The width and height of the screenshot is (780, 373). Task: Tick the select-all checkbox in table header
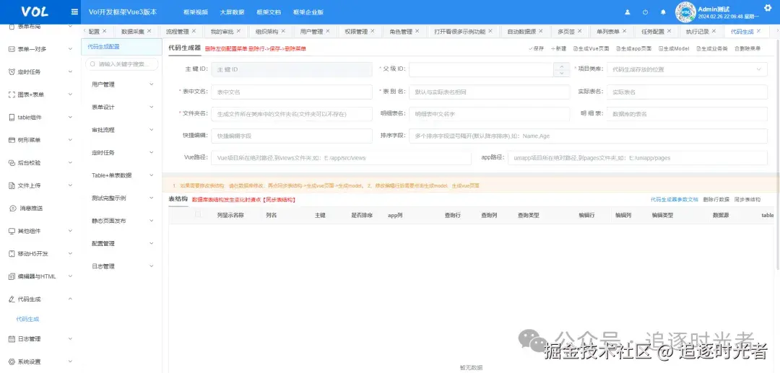click(x=198, y=214)
